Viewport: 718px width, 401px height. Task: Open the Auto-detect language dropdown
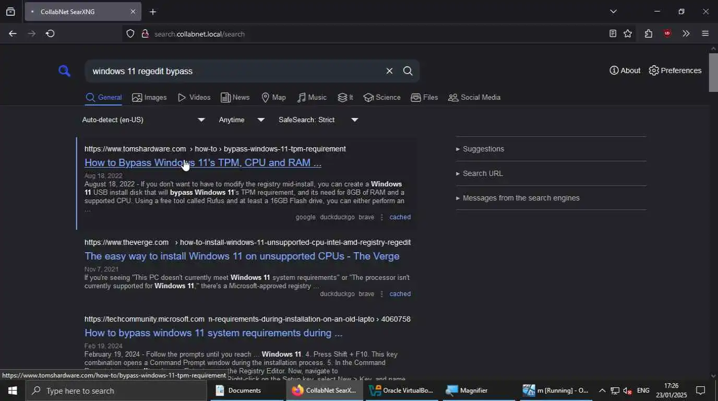point(143,120)
